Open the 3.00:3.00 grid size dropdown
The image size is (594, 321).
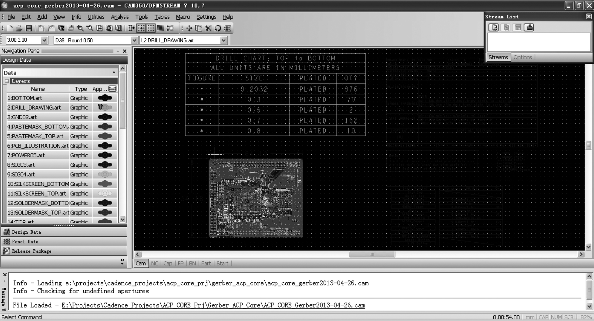pyautogui.click(x=44, y=40)
